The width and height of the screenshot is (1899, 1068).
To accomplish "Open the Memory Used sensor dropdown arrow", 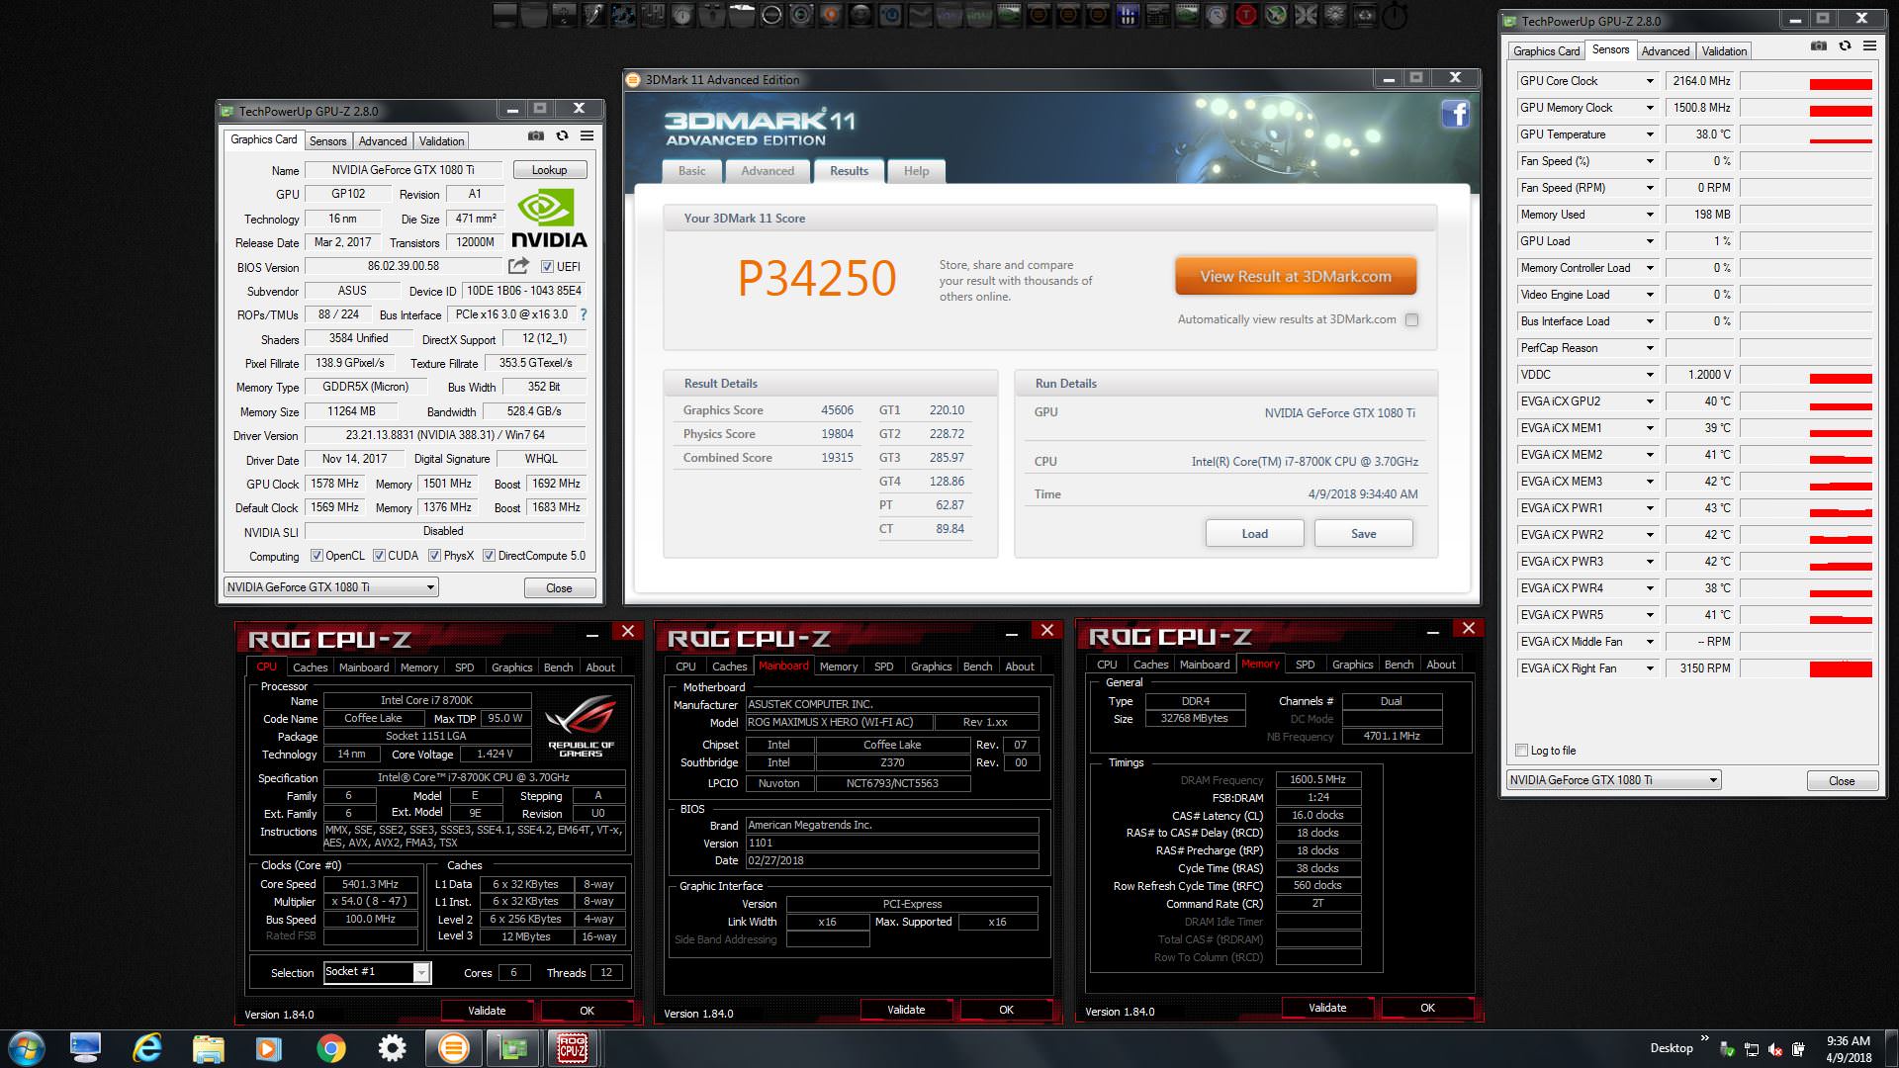I will point(1650,215).
